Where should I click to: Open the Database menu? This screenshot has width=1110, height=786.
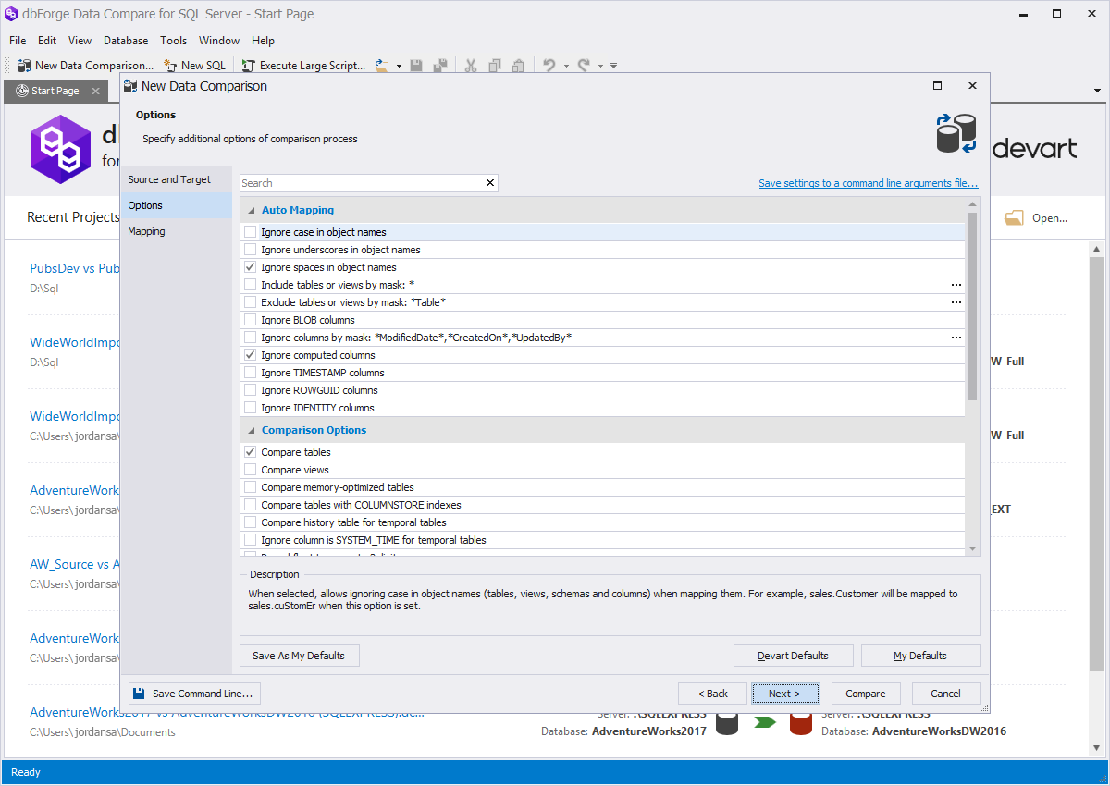click(125, 41)
